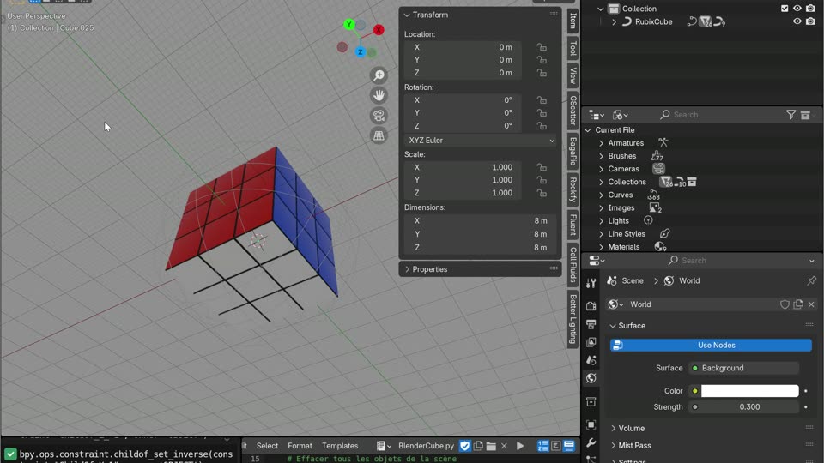Collapse the Transform panel
This screenshot has width=824, height=463.
[x=407, y=15]
